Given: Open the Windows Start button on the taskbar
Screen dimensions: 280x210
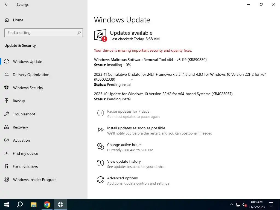Looking at the screenshot, I should (x=7, y=205).
